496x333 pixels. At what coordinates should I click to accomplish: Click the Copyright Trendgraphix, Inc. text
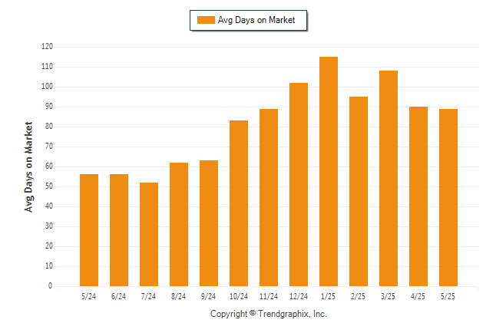[x=269, y=314]
